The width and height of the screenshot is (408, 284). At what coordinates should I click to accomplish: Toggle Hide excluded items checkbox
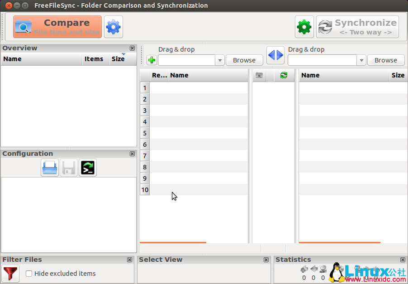click(x=29, y=274)
